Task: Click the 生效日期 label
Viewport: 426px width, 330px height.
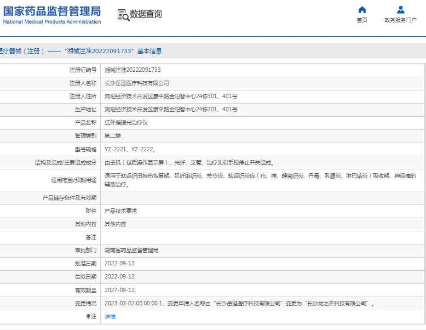Action: point(85,276)
